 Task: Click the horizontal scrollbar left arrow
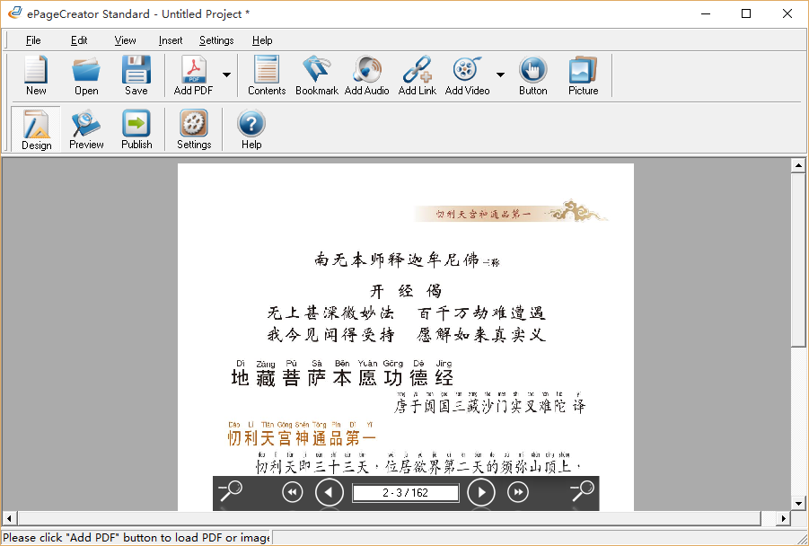(x=9, y=518)
